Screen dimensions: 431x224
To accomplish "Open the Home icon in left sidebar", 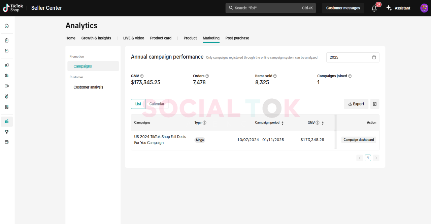I will click(7, 26).
